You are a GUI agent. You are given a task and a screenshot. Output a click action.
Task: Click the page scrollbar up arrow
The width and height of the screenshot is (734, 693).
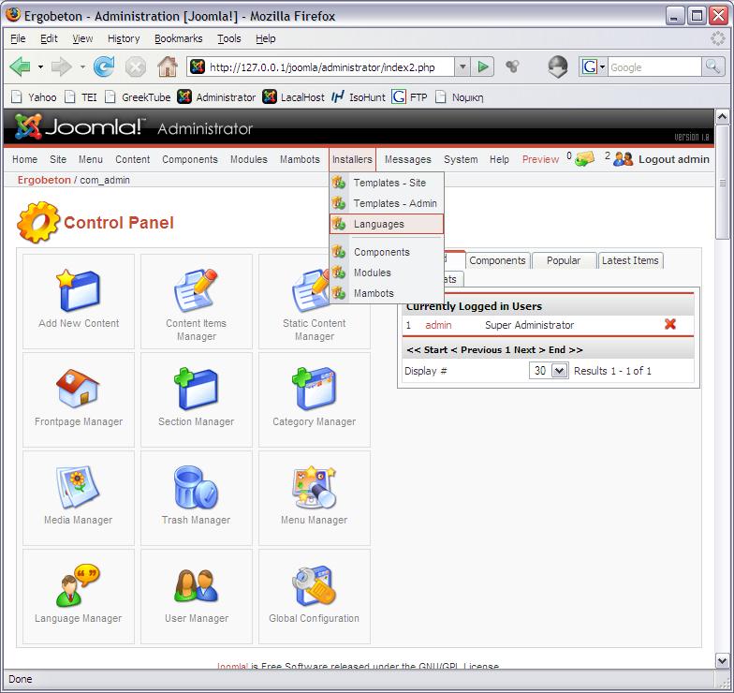pyautogui.click(x=722, y=116)
